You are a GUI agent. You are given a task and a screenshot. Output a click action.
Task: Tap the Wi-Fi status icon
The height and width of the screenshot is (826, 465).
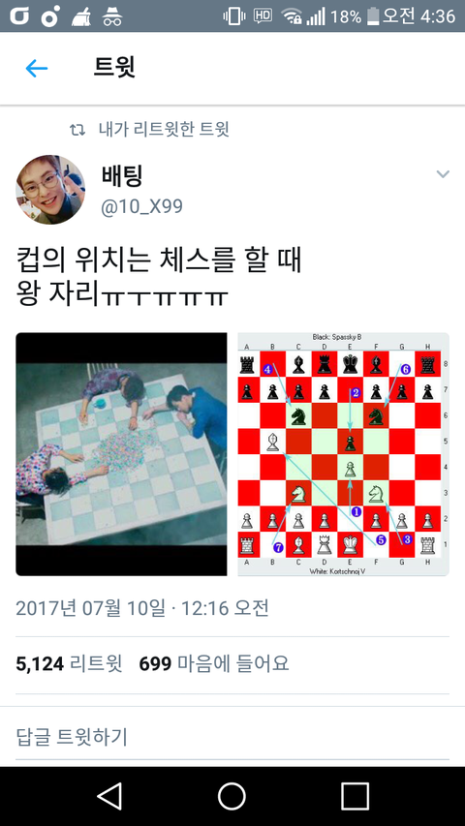click(x=292, y=15)
